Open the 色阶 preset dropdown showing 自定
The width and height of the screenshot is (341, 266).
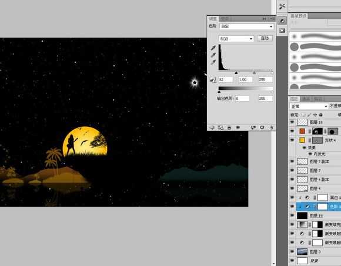246,26
